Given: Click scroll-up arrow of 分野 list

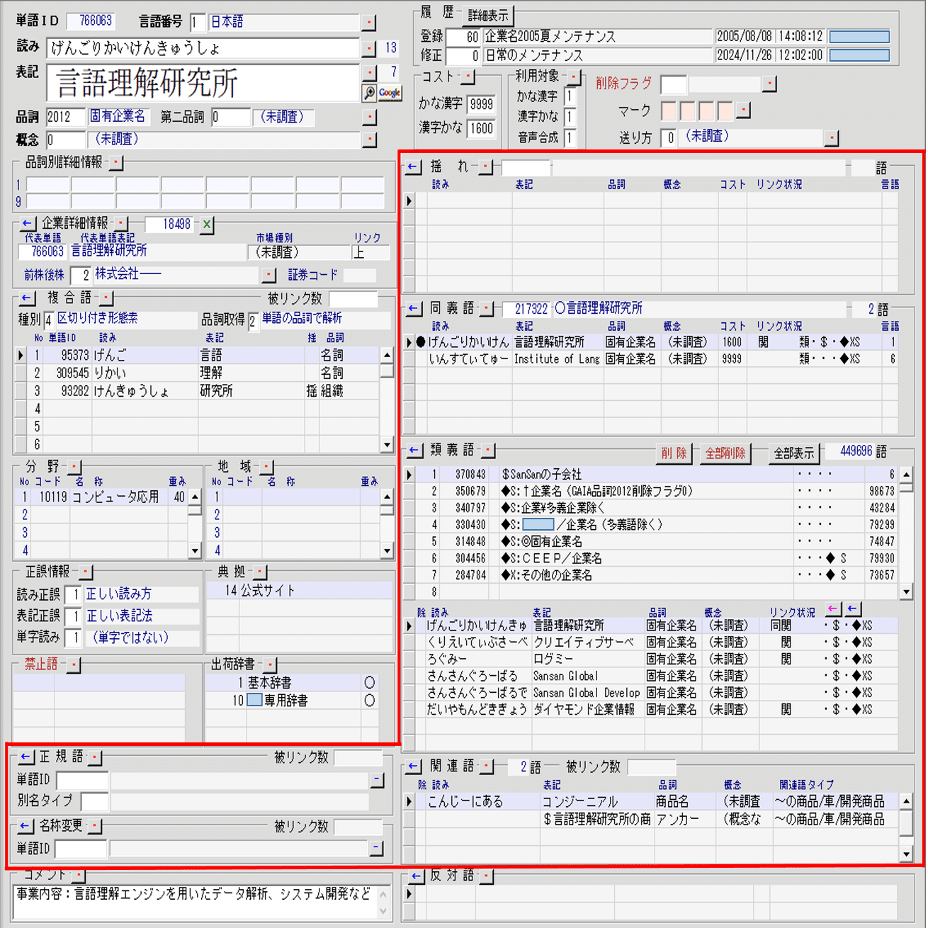Looking at the screenshot, I should [x=195, y=497].
